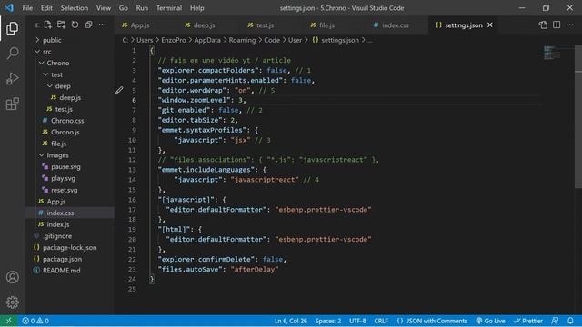Open package-lock.json in the Explorer
The height and width of the screenshot is (327, 582).
[x=70, y=247]
